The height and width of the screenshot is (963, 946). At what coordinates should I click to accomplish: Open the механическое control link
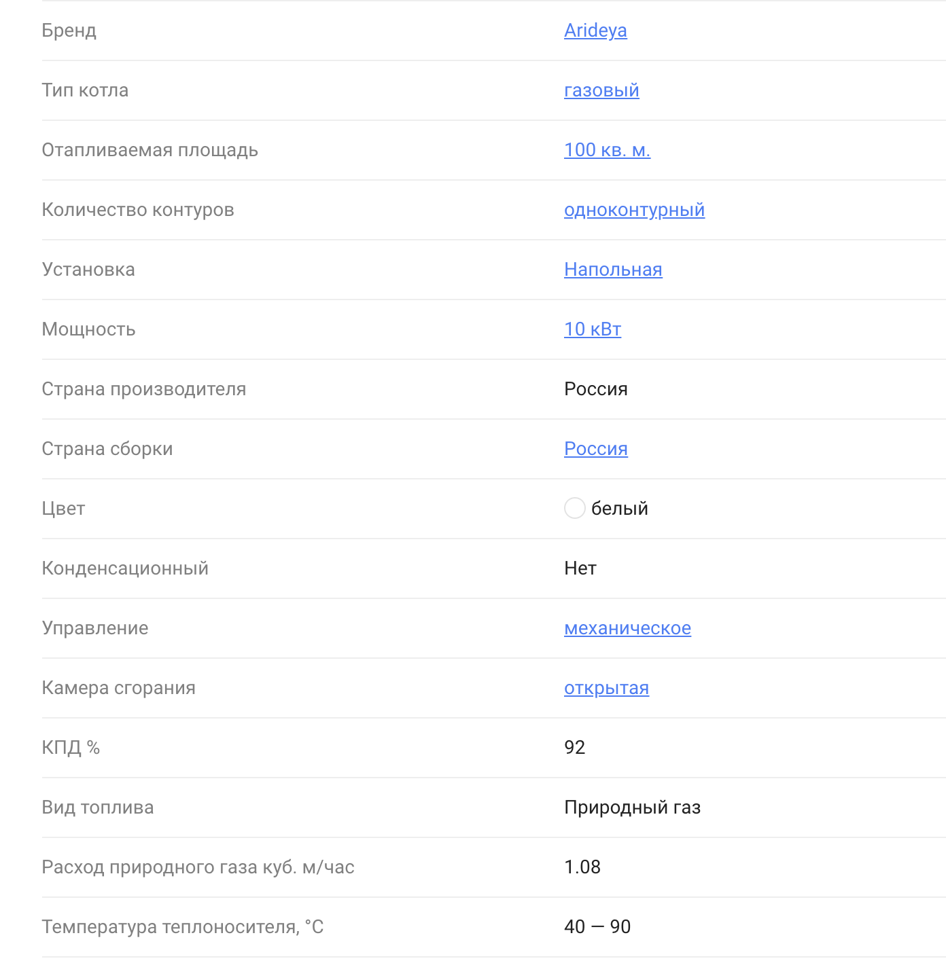(627, 628)
